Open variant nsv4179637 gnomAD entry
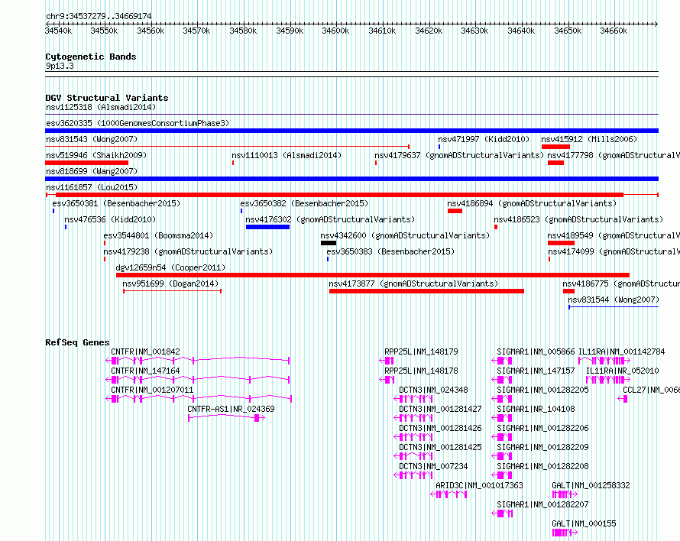 tap(459, 155)
